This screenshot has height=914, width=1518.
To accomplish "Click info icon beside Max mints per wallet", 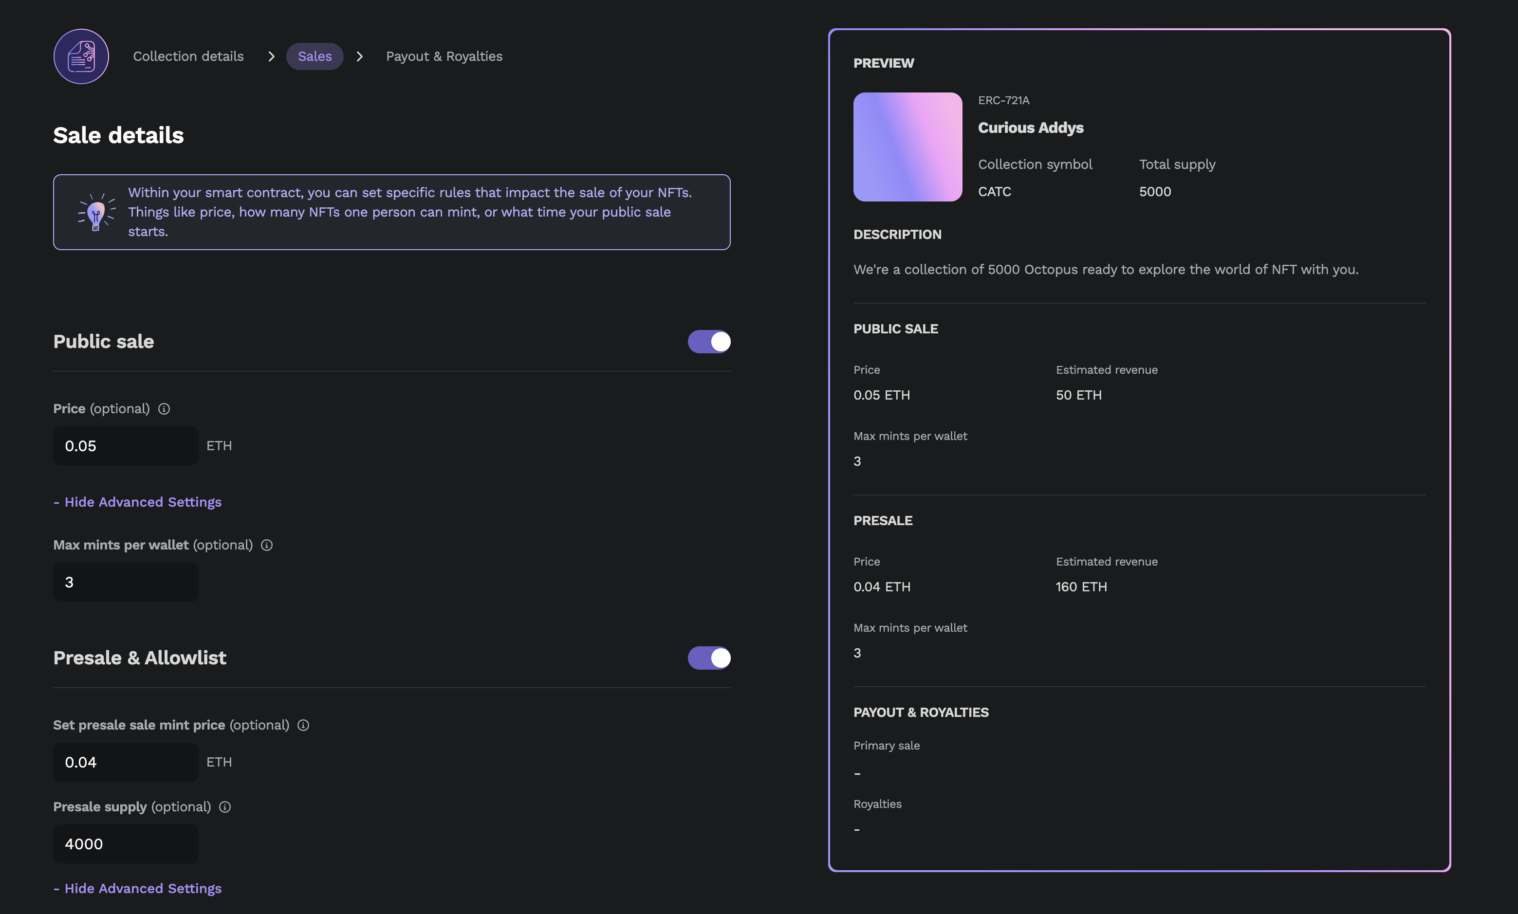I will (x=267, y=545).
